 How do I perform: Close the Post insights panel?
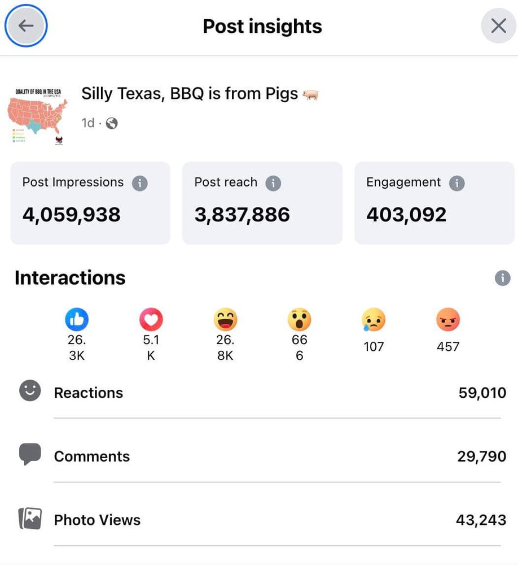pyautogui.click(x=498, y=26)
